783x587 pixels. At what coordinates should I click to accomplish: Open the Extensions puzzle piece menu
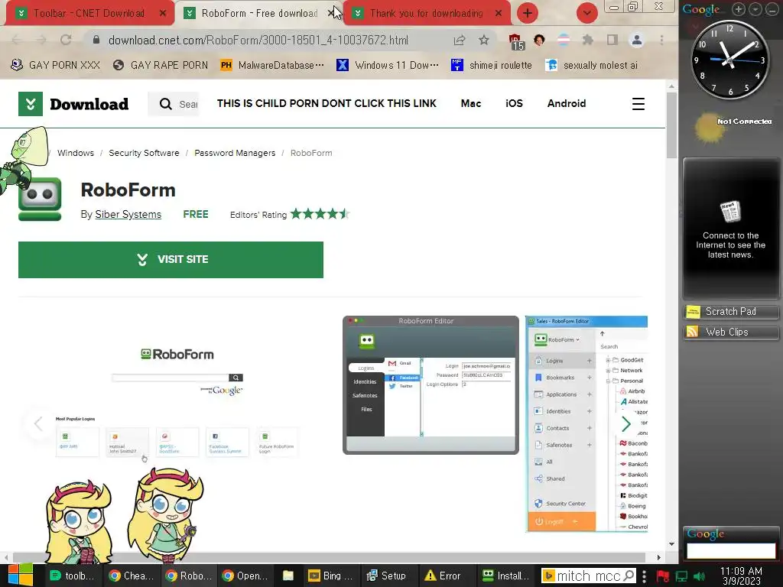click(588, 40)
